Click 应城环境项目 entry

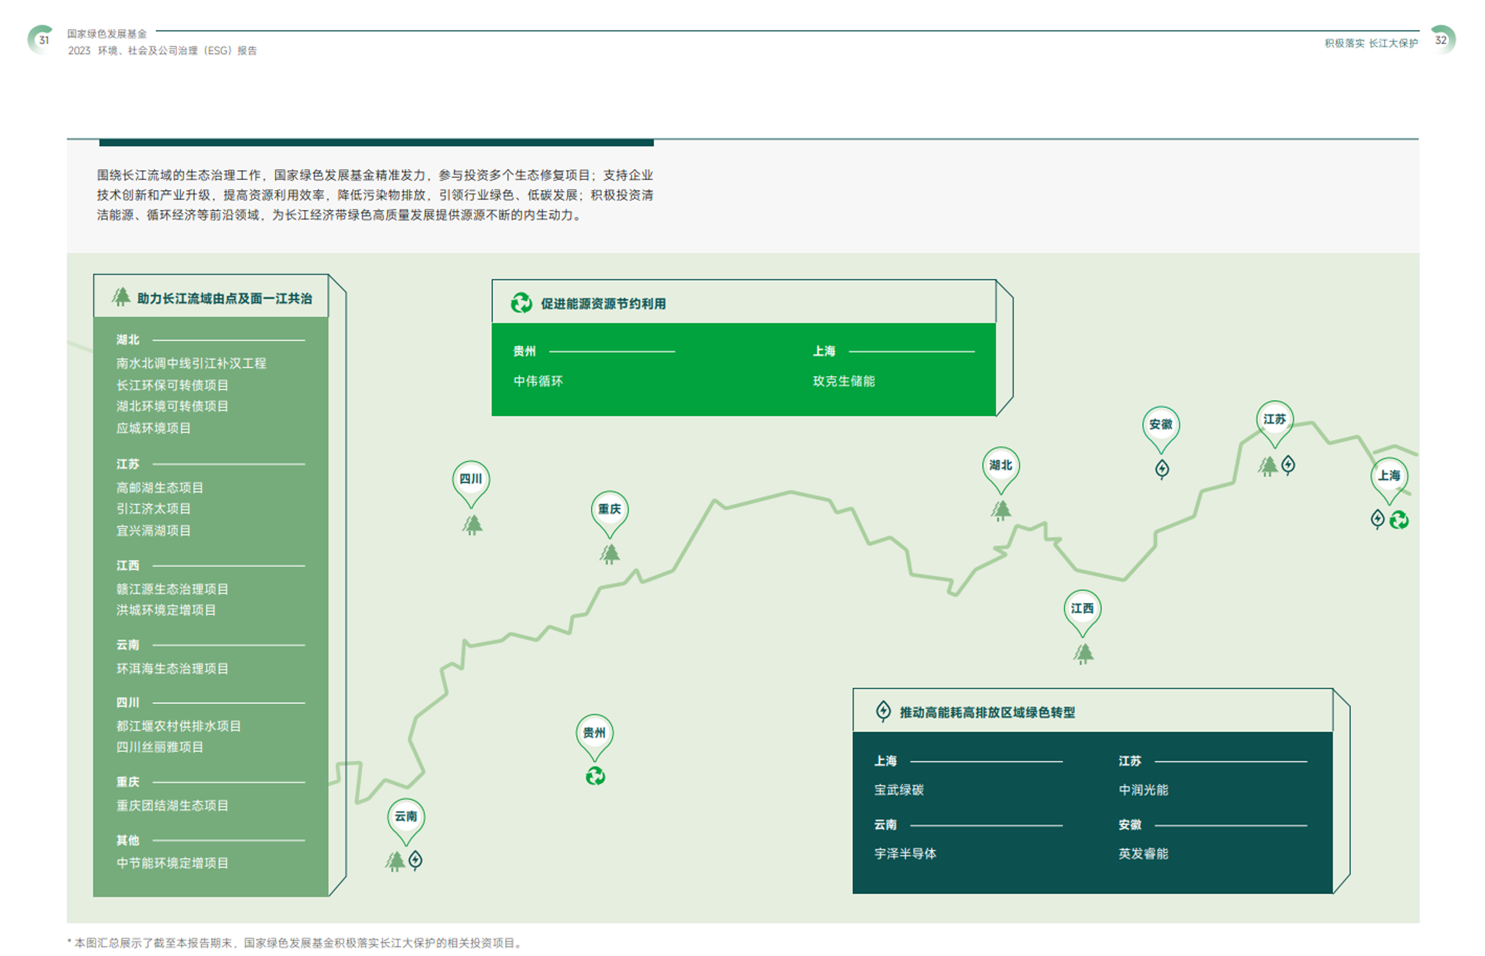tap(153, 428)
